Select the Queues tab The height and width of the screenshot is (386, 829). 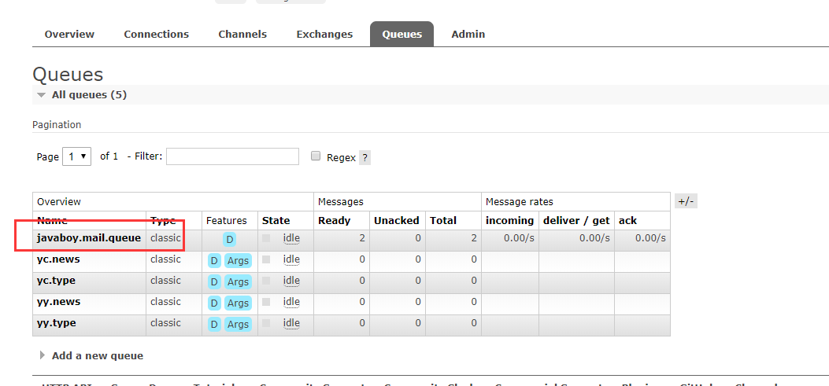pos(402,35)
